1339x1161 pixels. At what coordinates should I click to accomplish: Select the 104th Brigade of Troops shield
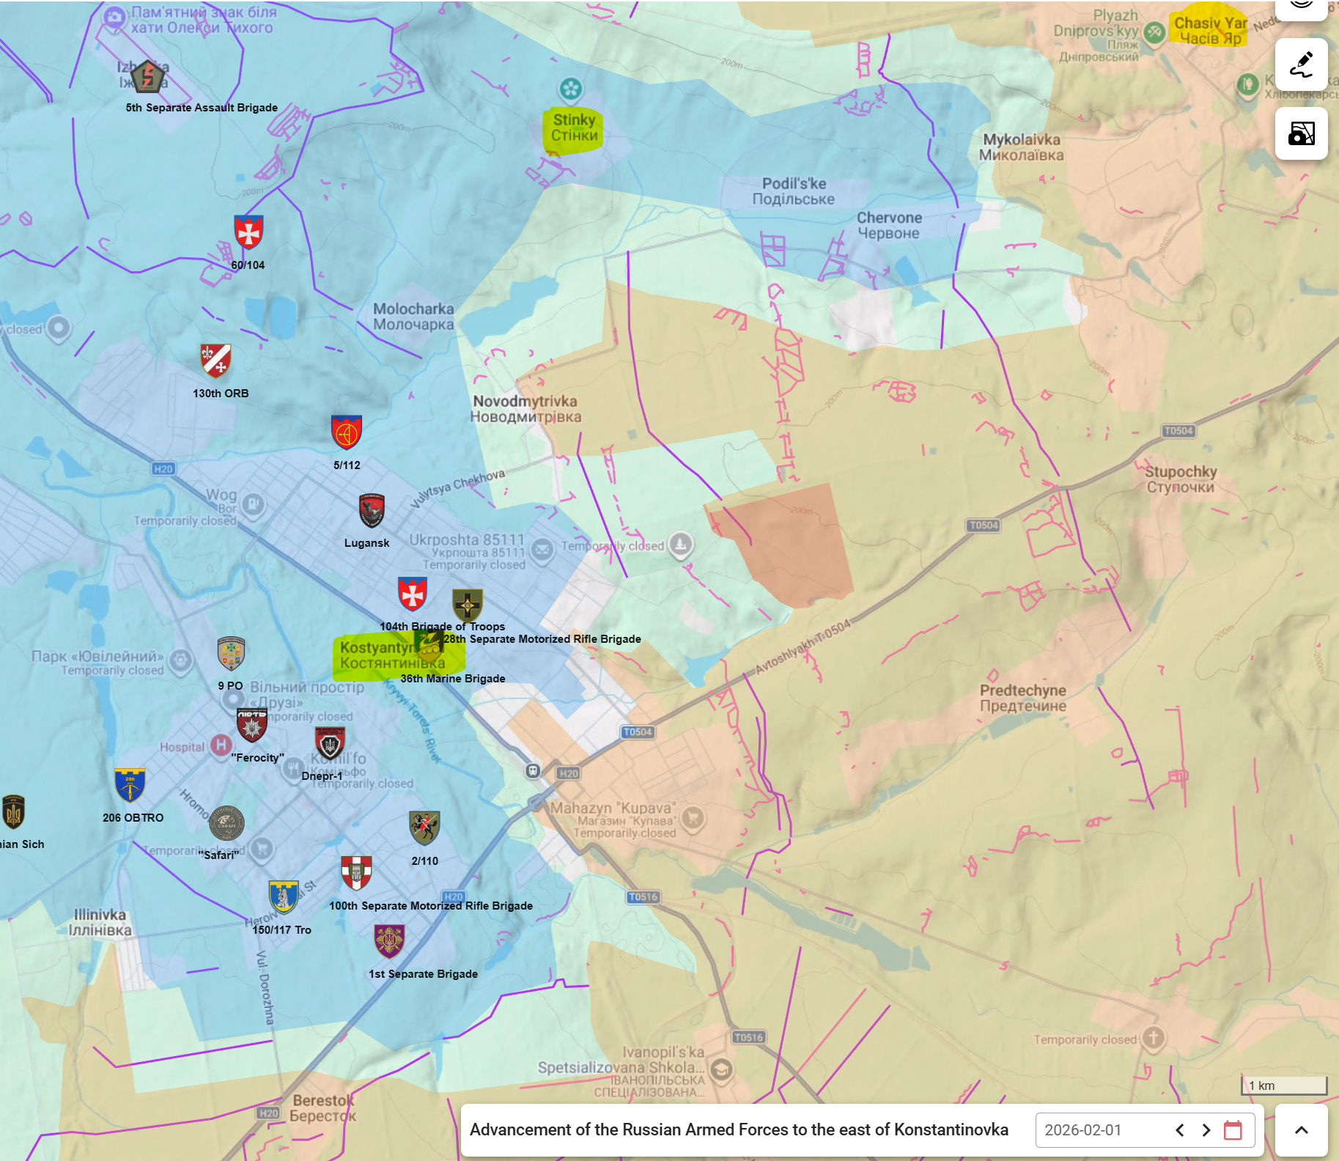pyautogui.click(x=413, y=594)
